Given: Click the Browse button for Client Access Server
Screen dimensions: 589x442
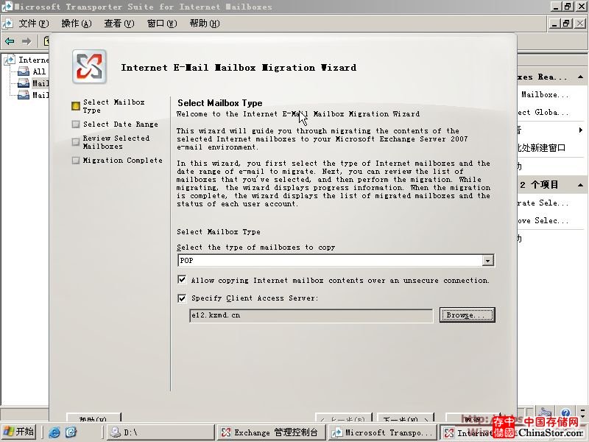Looking at the screenshot, I should pos(468,315).
